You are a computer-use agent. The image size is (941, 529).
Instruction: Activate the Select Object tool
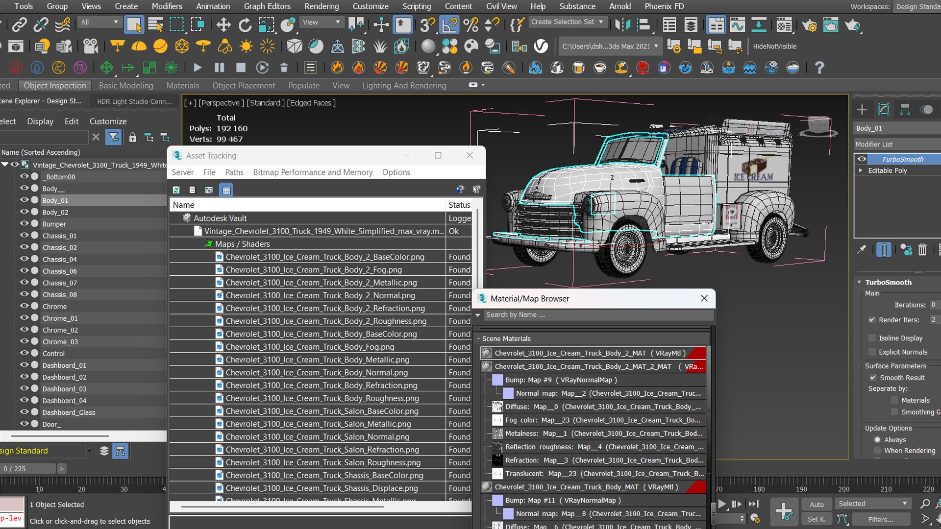click(x=134, y=24)
